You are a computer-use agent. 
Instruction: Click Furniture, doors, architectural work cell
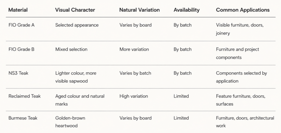(x=245, y=122)
